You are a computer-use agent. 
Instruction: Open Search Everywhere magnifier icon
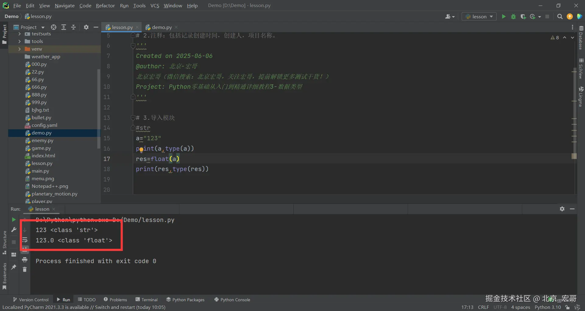(560, 16)
